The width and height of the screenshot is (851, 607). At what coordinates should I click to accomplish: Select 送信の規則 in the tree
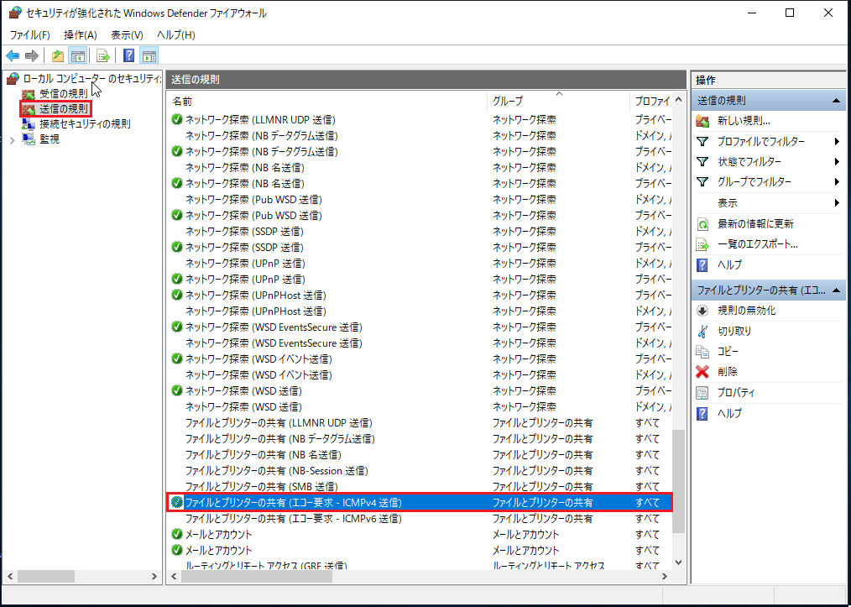[x=64, y=108]
